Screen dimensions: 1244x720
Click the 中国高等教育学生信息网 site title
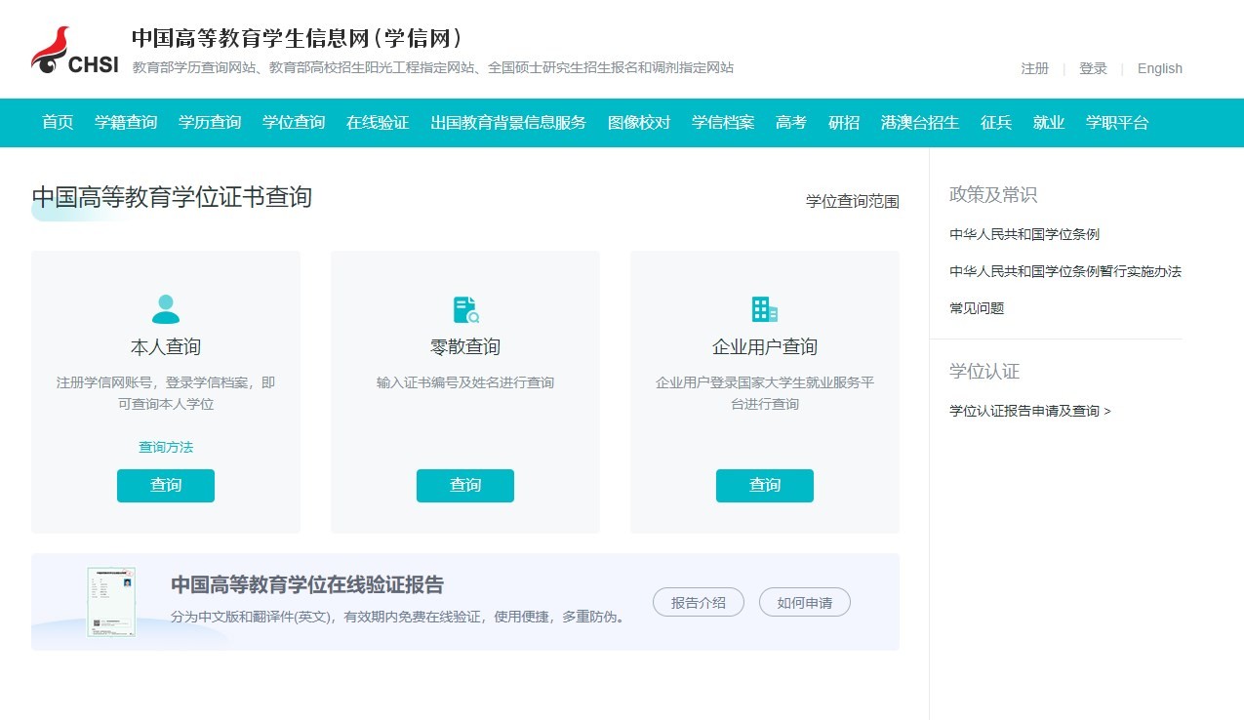[x=297, y=38]
